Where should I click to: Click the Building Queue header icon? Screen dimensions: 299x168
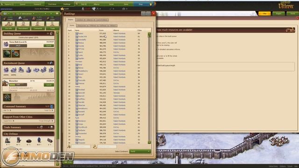pyautogui.click(x=51, y=34)
